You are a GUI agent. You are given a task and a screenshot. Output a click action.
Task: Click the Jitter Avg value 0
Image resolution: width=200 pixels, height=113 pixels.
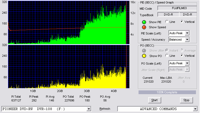(184, 82)
